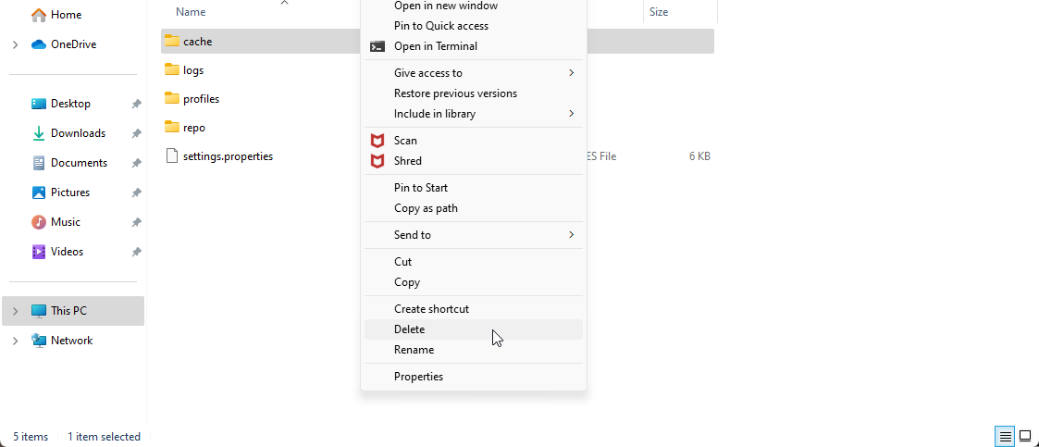Viewport: 1039px width, 447px height.
Task: Open the Send to submenu arrow
Action: [x=571, y=235]
